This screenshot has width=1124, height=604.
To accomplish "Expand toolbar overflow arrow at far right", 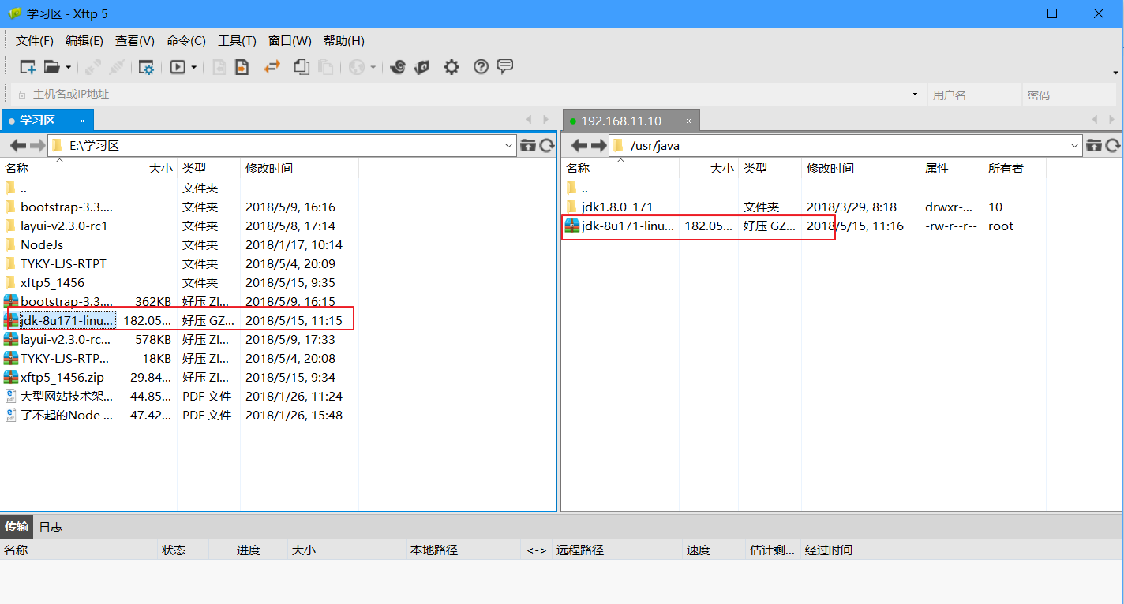I will [x=1115, y=73].
